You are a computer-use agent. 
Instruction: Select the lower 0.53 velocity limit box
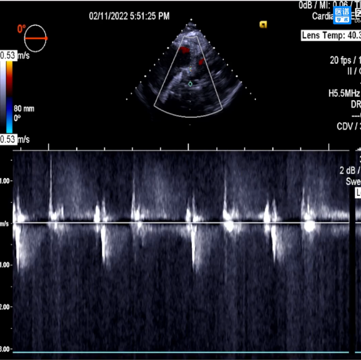point(8,139)
